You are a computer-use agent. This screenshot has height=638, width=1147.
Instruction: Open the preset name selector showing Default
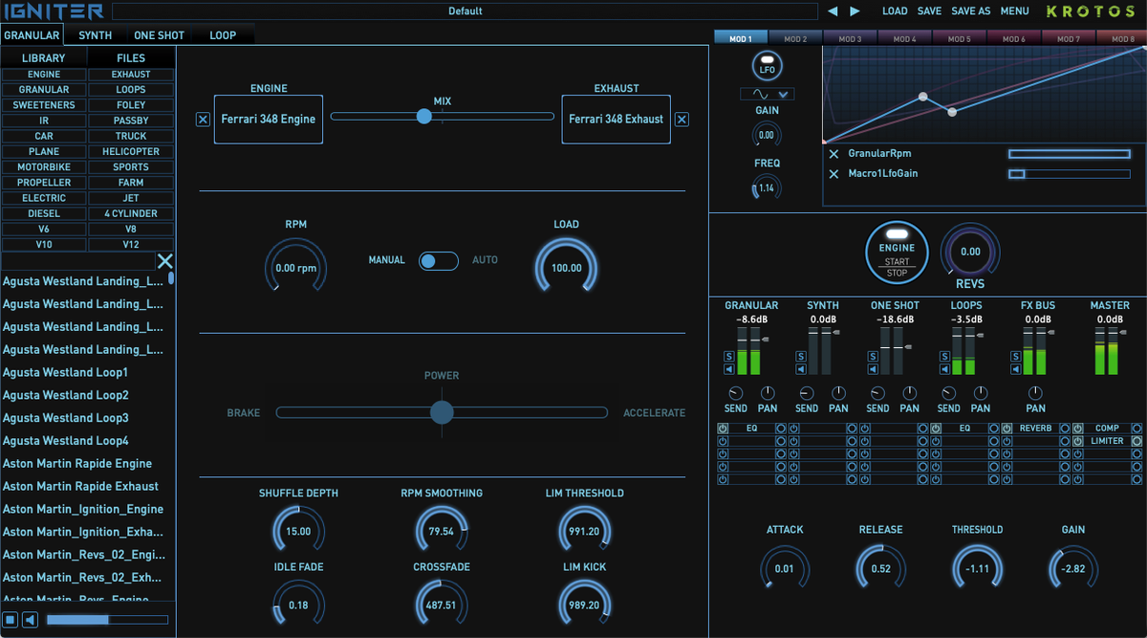[x=465, y=11]
